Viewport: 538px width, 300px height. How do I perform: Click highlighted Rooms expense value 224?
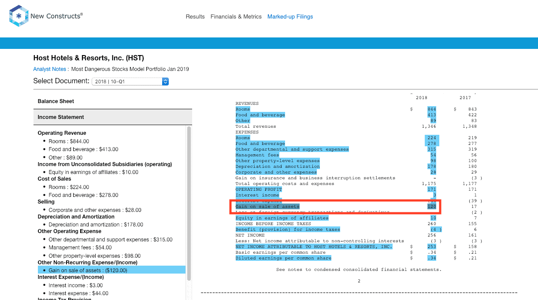(431, 138)
